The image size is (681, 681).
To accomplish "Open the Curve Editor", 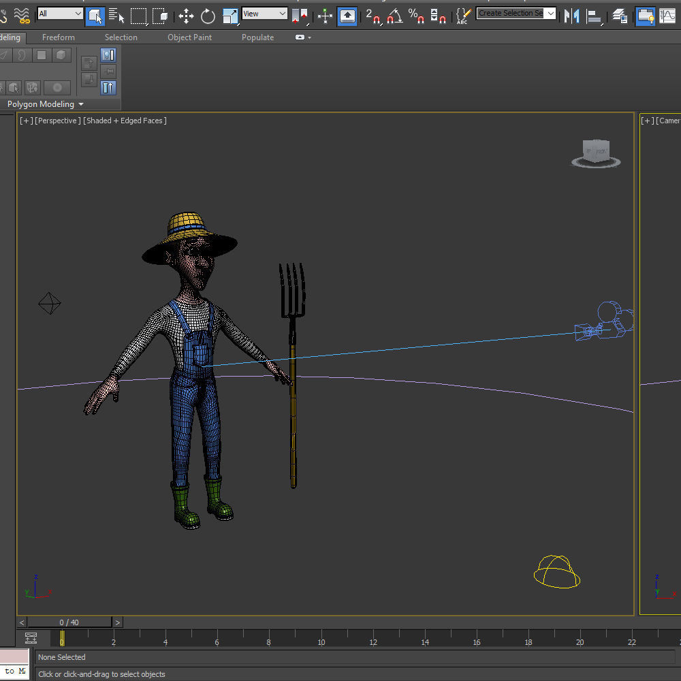I will [x=667, y=16].
